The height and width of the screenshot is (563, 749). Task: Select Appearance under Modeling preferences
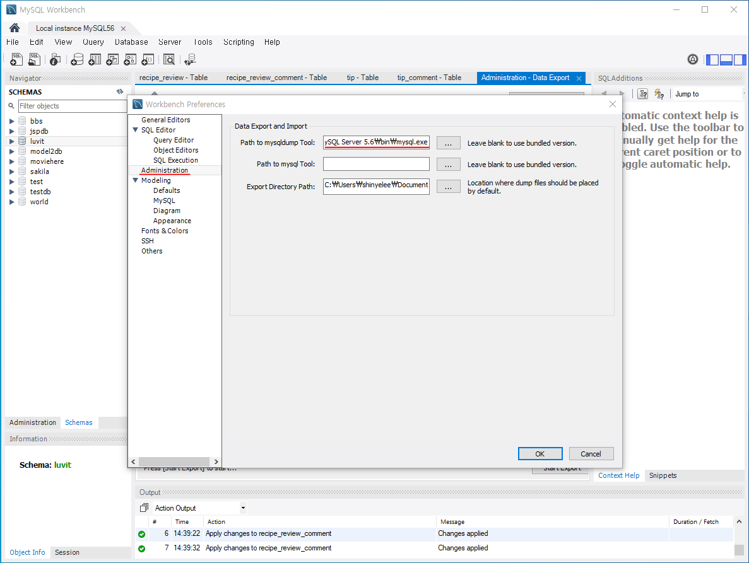point(172,221)
